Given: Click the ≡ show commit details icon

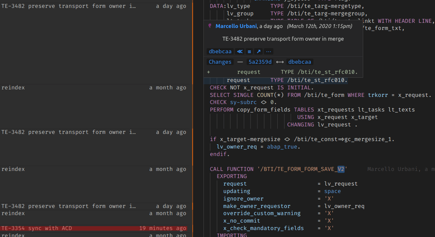Looking at the screenshot, I should [x=249, y=52].
